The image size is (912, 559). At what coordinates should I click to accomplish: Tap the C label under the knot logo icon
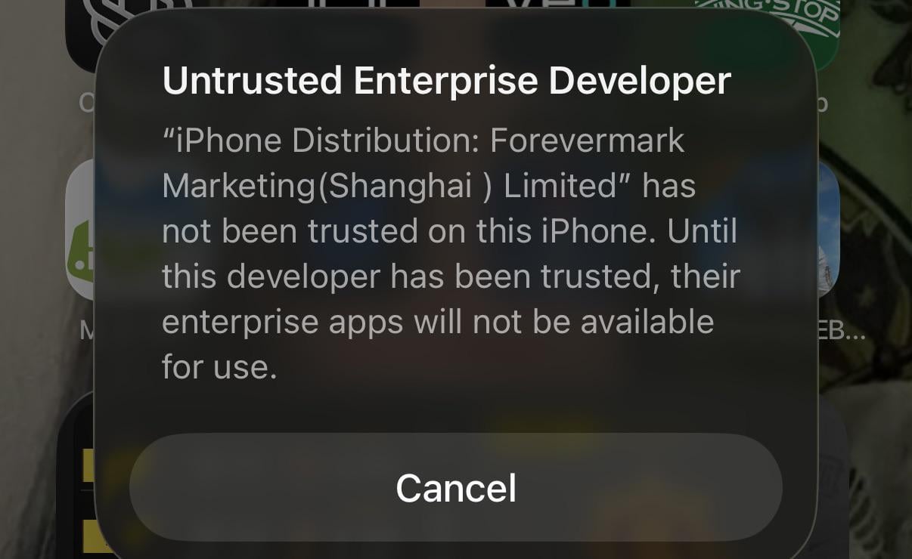pyautogui.click(x=86, y=102)
